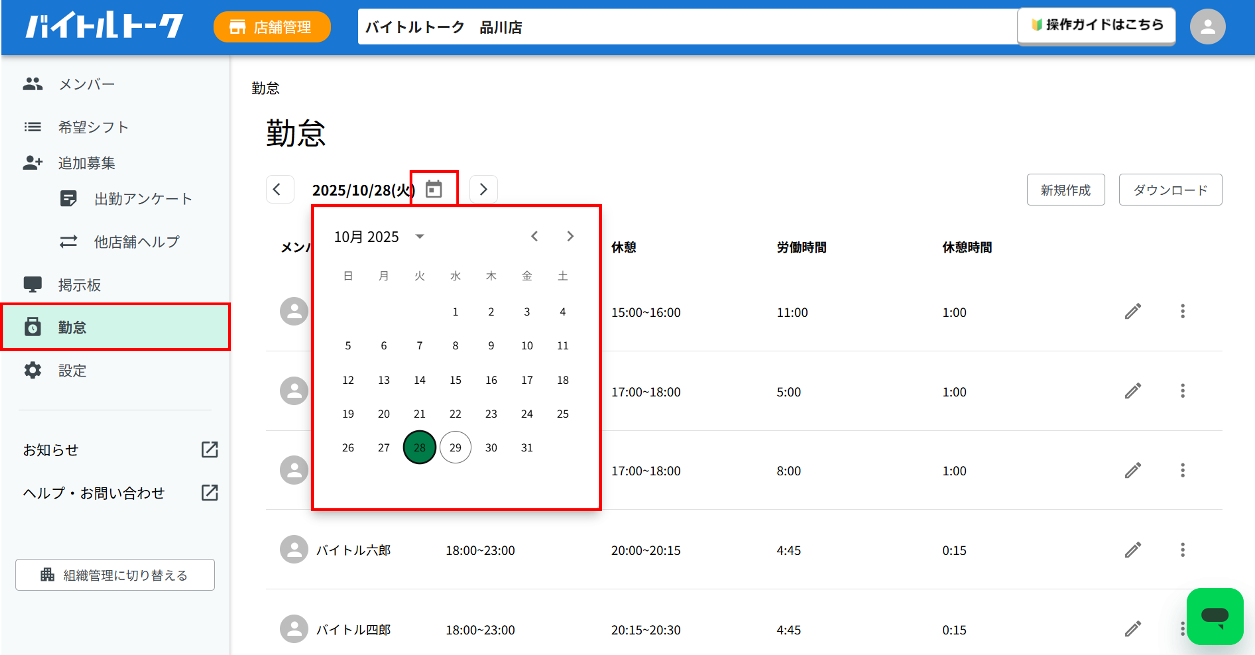Select October 30 in calendar
1255x655 pixels.
coord(491,448)
